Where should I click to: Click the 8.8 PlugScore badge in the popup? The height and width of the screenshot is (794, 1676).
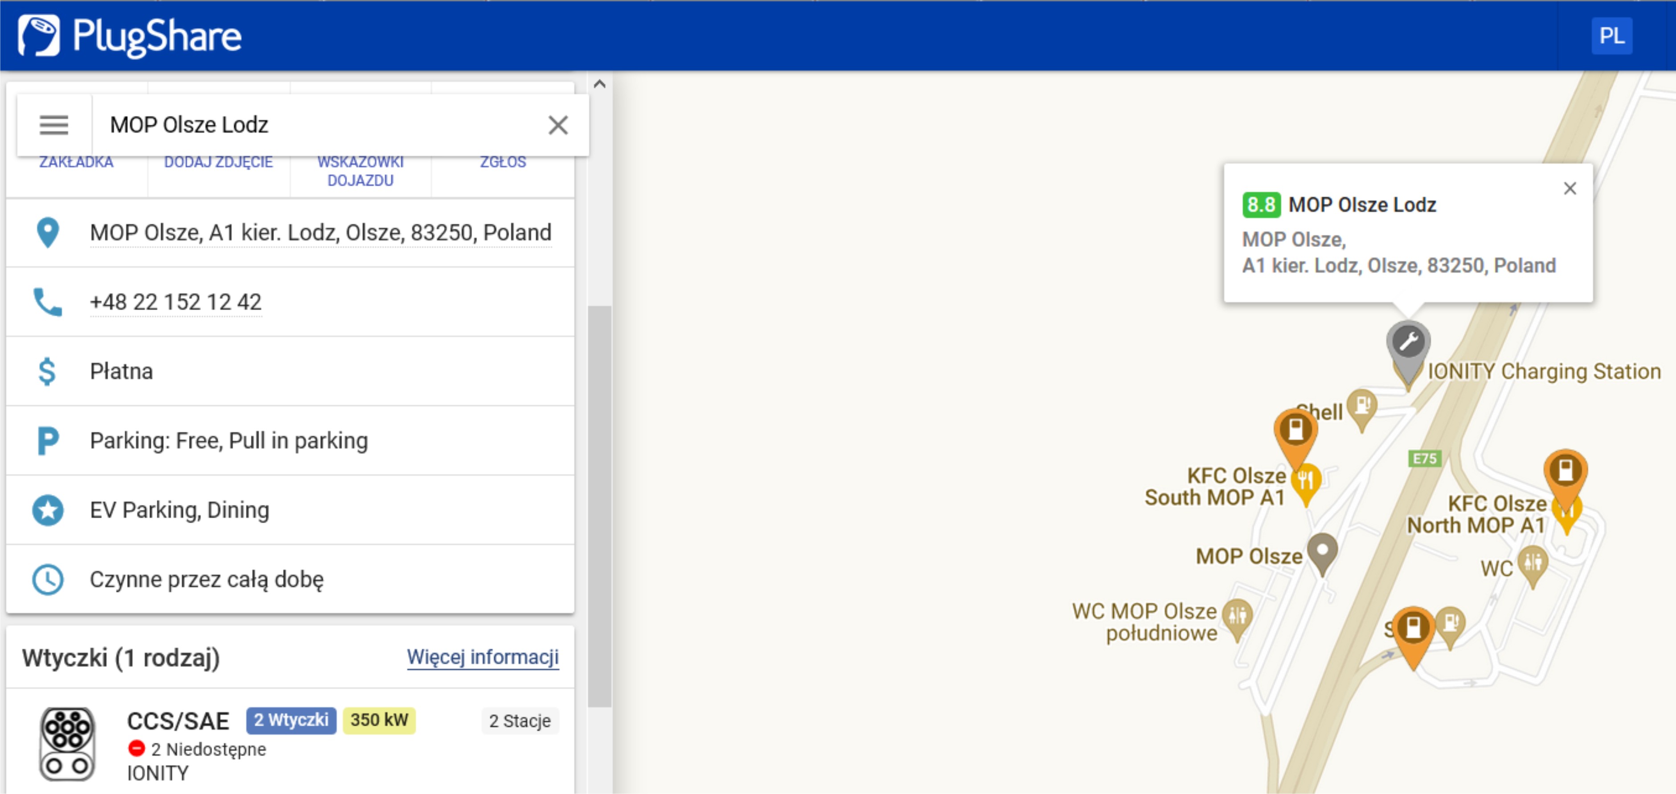tap(1261, 205)
